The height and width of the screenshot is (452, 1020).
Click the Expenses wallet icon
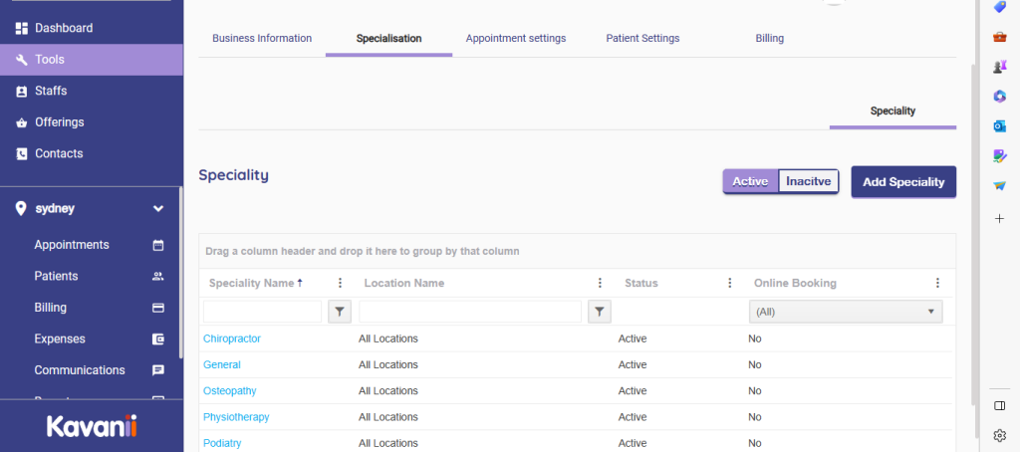pos(157,339)
